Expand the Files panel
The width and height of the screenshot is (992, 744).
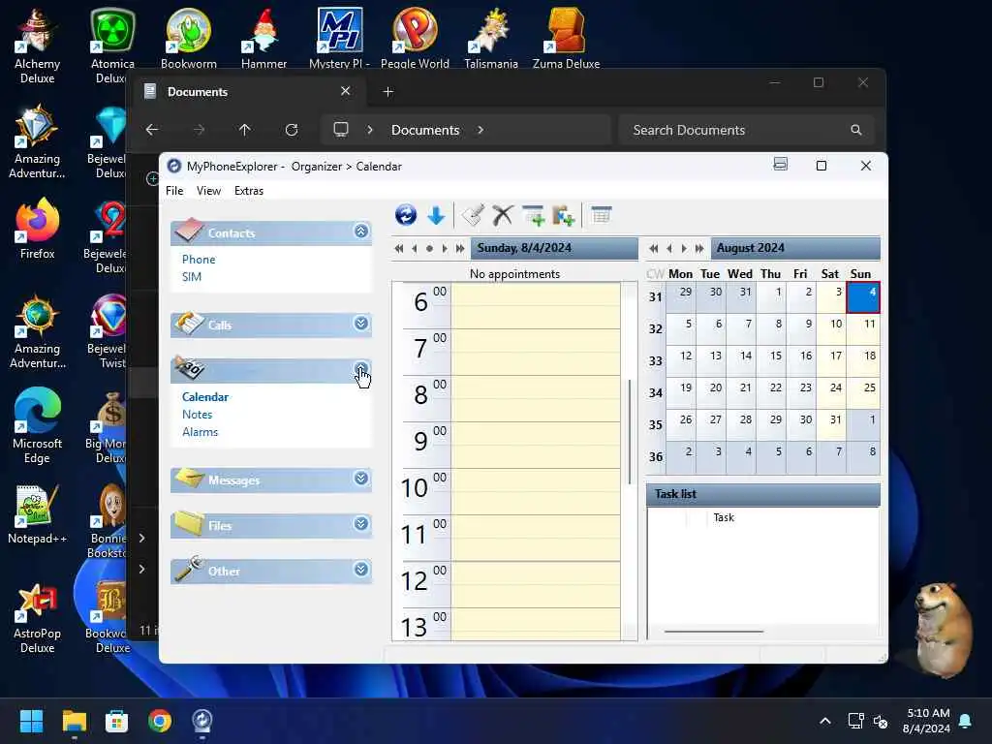pyautogui.click(x=361, y=524)
